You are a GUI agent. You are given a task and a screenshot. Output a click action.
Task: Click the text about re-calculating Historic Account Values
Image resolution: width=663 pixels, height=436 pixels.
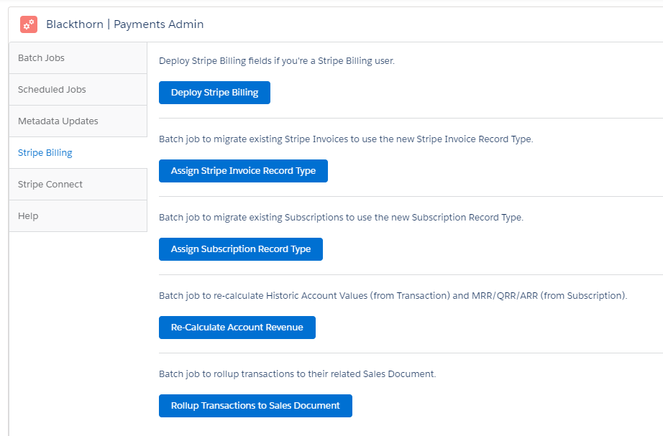pos(393,296)
